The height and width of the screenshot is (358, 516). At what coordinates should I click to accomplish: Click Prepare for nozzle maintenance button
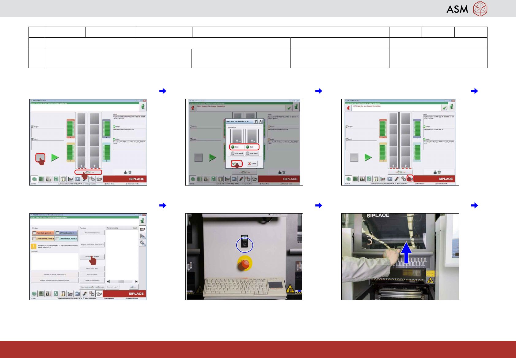(x=55, y=274)
